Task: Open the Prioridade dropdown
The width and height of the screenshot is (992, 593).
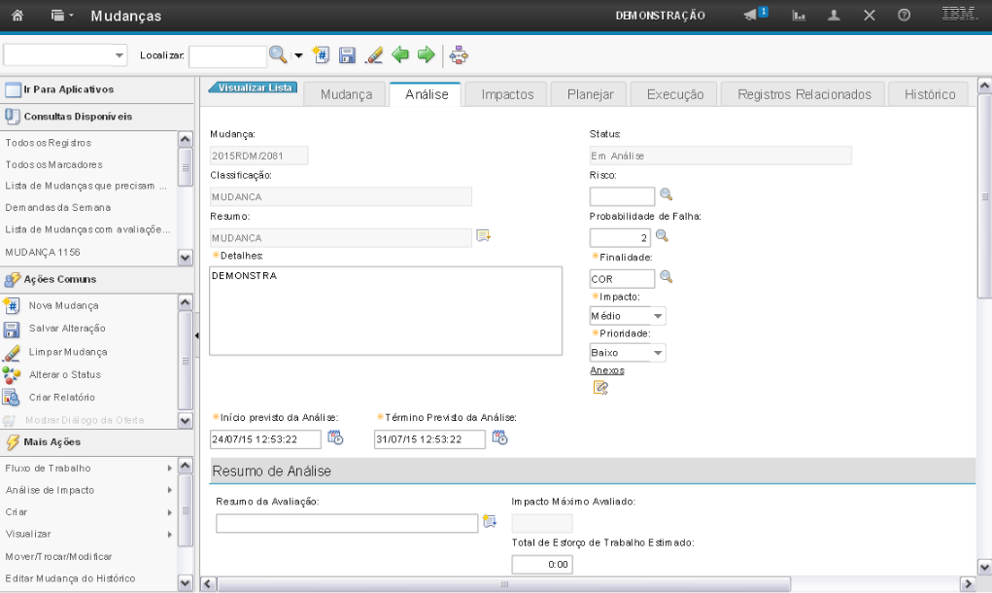Action: tap(658, 353)
